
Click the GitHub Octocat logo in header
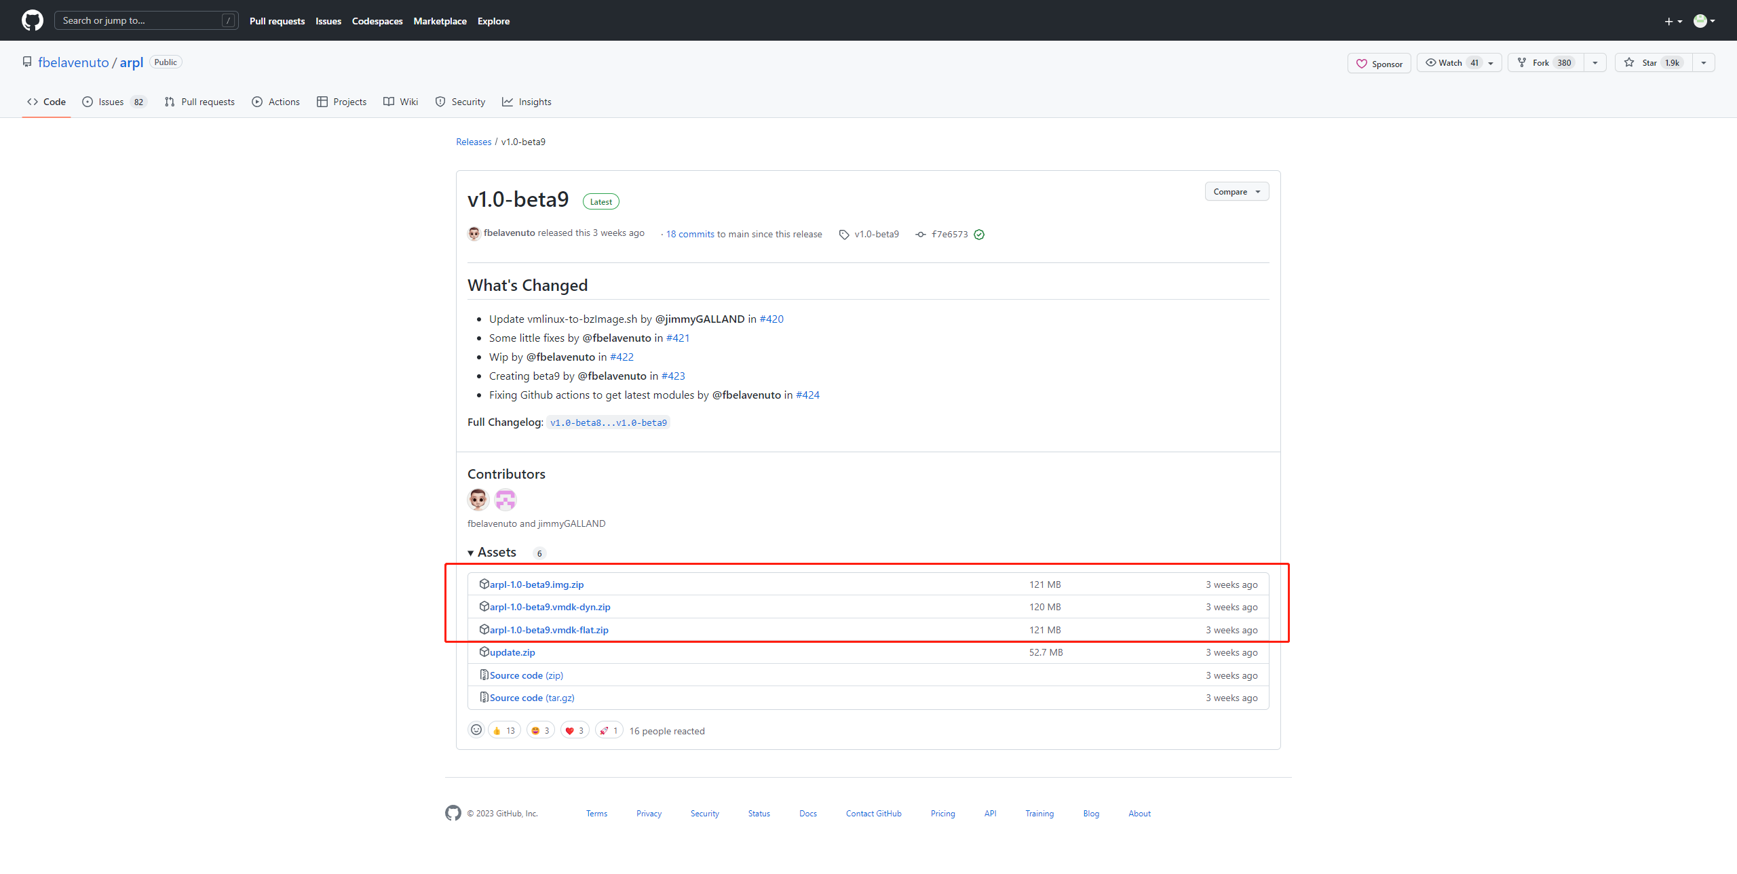click(32, 20)
